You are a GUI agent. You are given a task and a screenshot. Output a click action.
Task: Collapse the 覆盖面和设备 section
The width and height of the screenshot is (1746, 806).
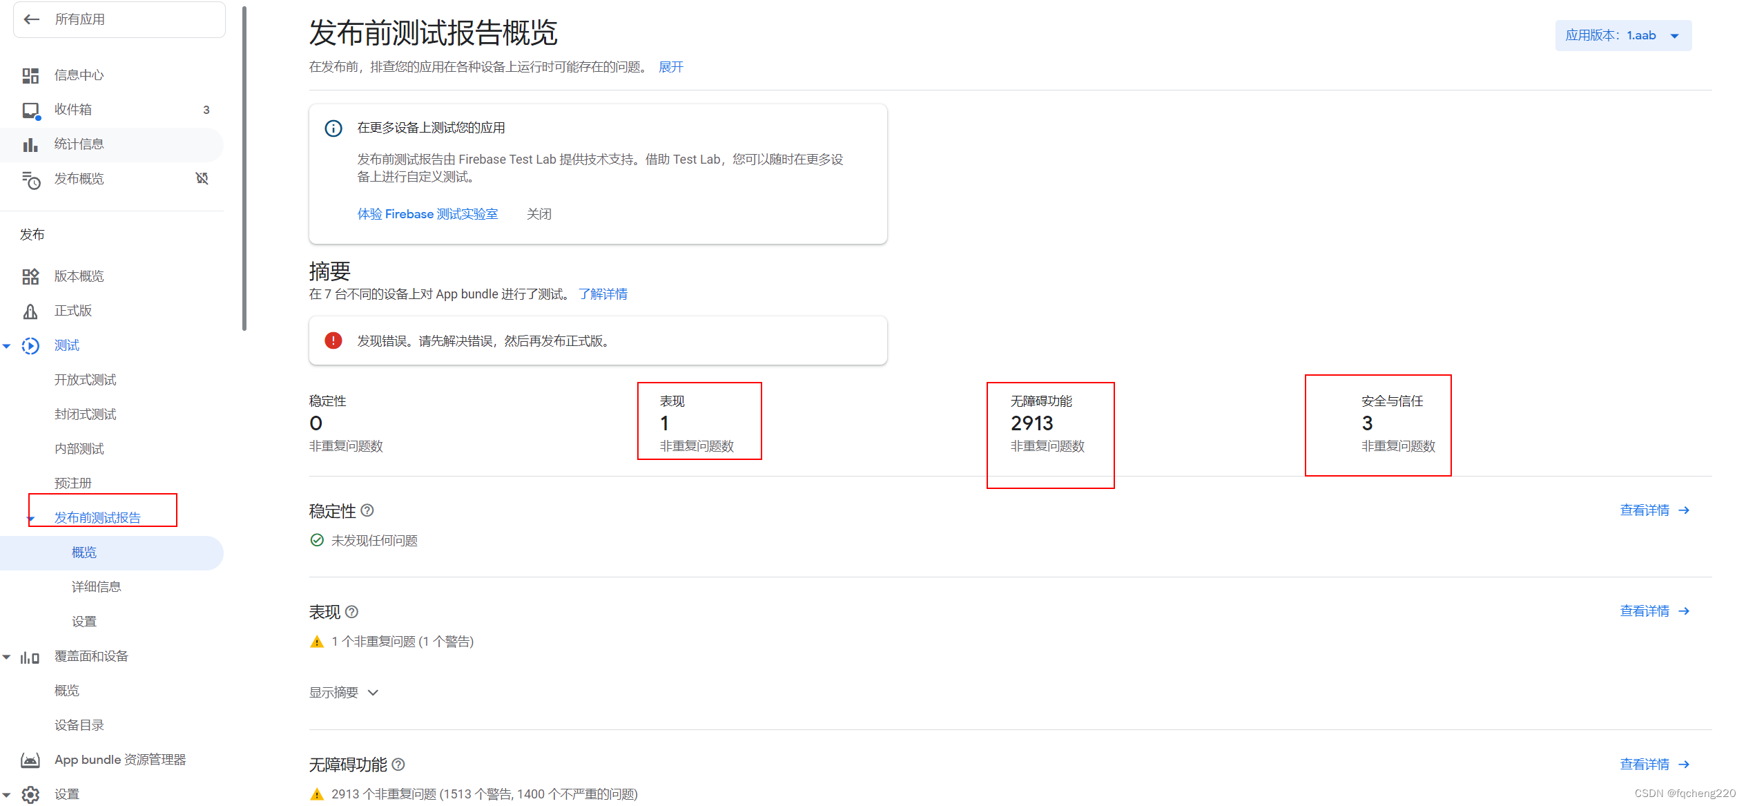[x=6, y=656]
